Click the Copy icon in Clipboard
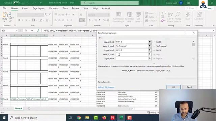Viewport: 216px width, 121px height. pos(10,17)
